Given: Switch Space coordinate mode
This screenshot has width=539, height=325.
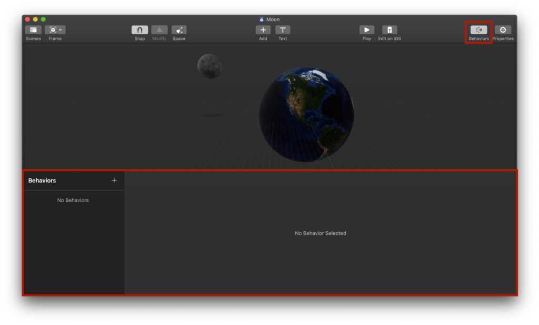Looking at the screenshot, I should click(x=179, y=30).
